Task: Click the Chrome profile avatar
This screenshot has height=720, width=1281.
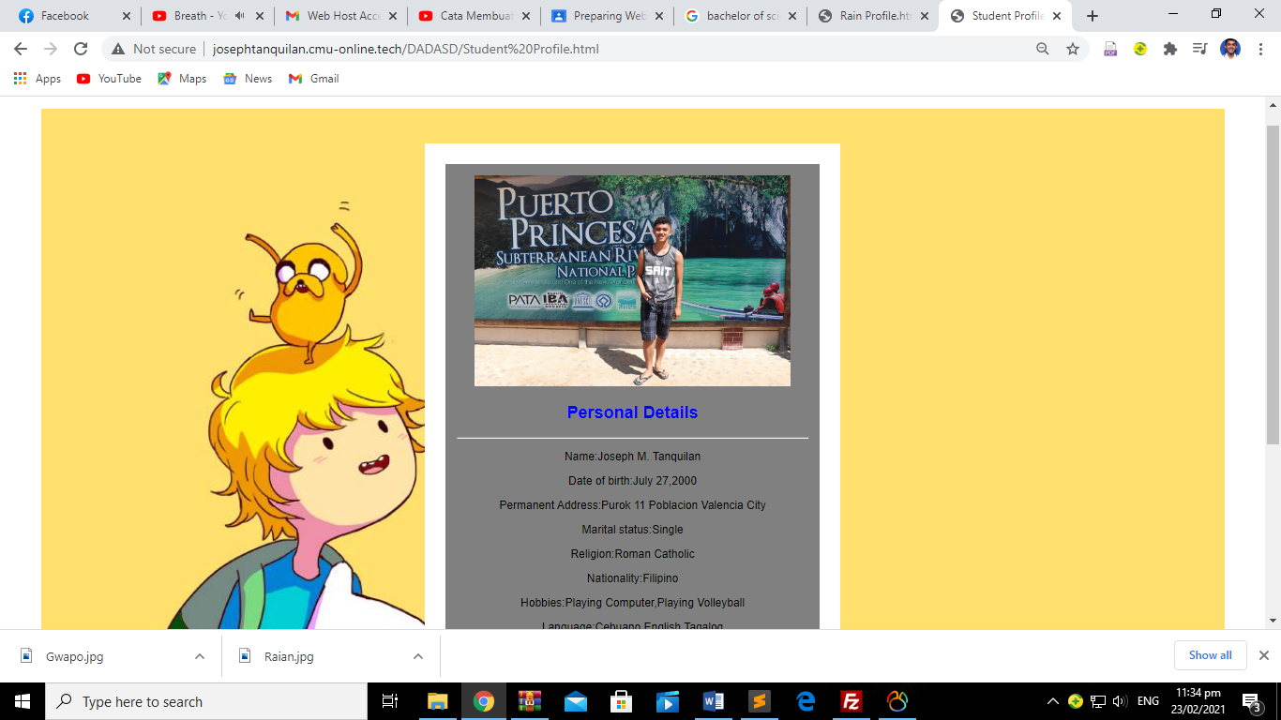Action: pos(1230,49)
